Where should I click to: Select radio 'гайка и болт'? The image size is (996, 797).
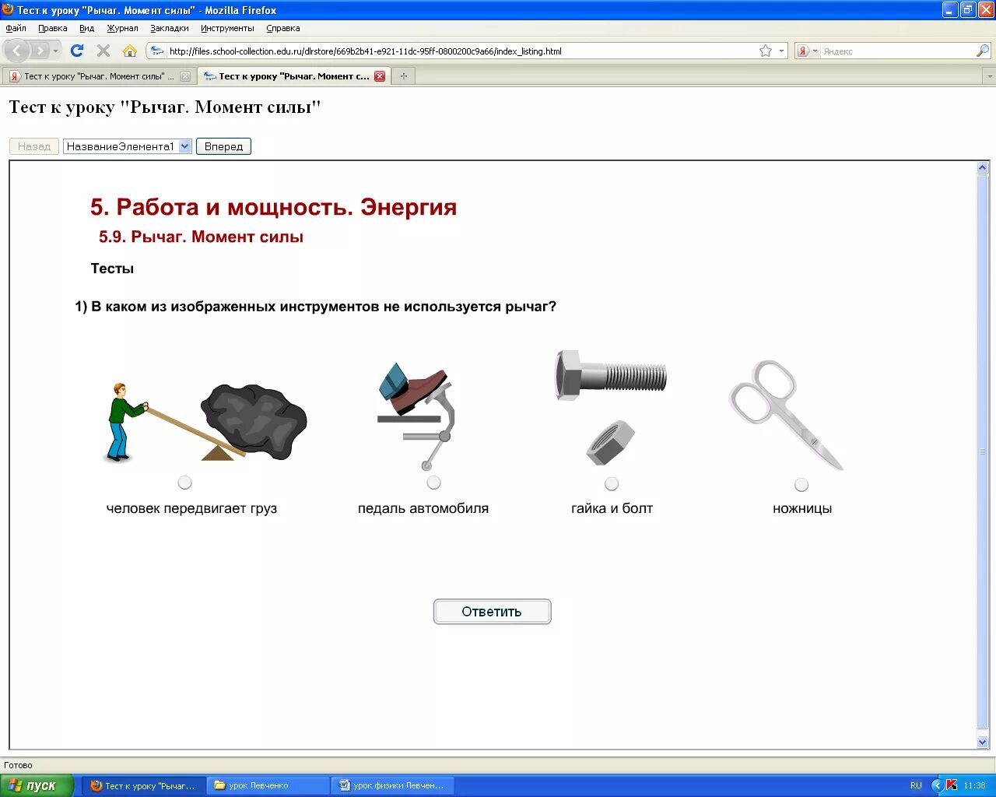point(612,484)
